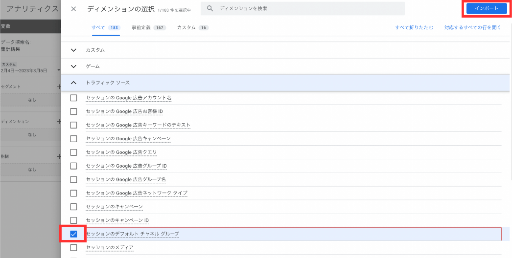Switch to the カスタム tab

[x=193, y=28]
